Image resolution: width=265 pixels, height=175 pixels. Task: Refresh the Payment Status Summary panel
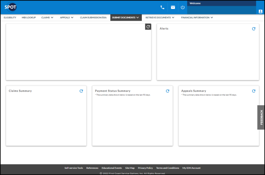click(x=168, y=91)
